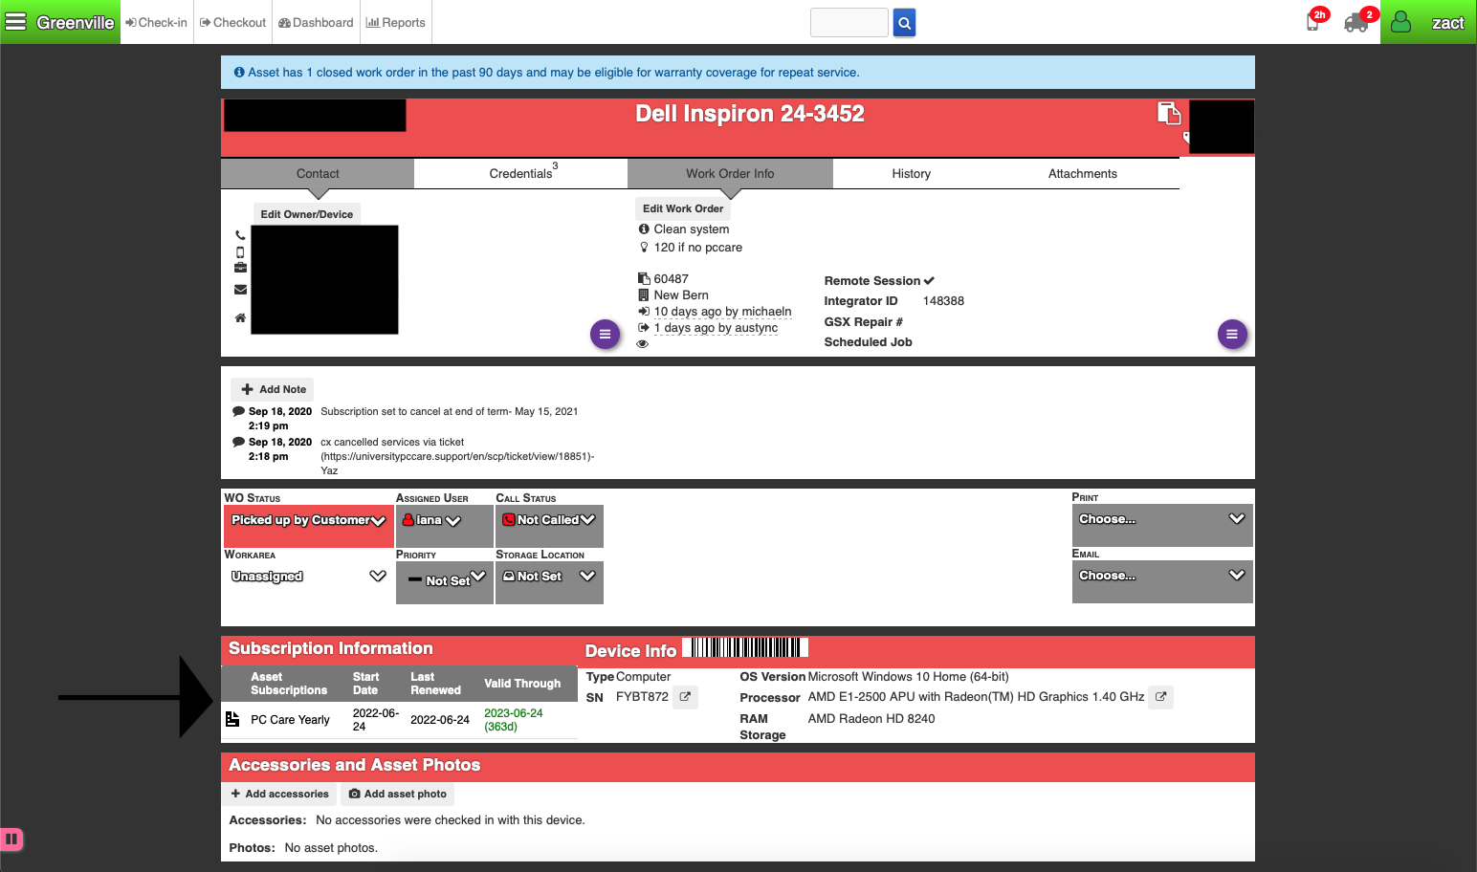Open the purple menu button under Contact
Screen dimensions: 1477x872
point(605,335)
